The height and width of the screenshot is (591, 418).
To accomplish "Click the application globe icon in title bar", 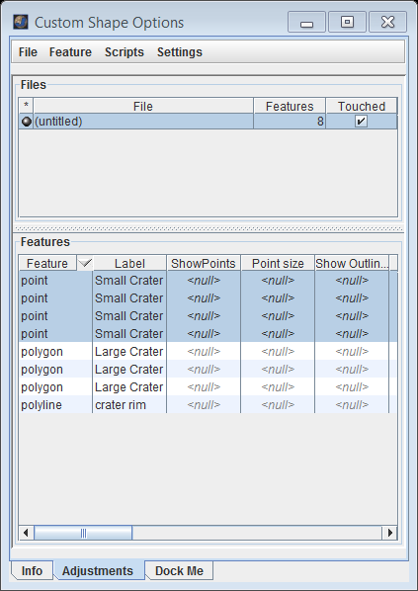I will pos(21,23).
